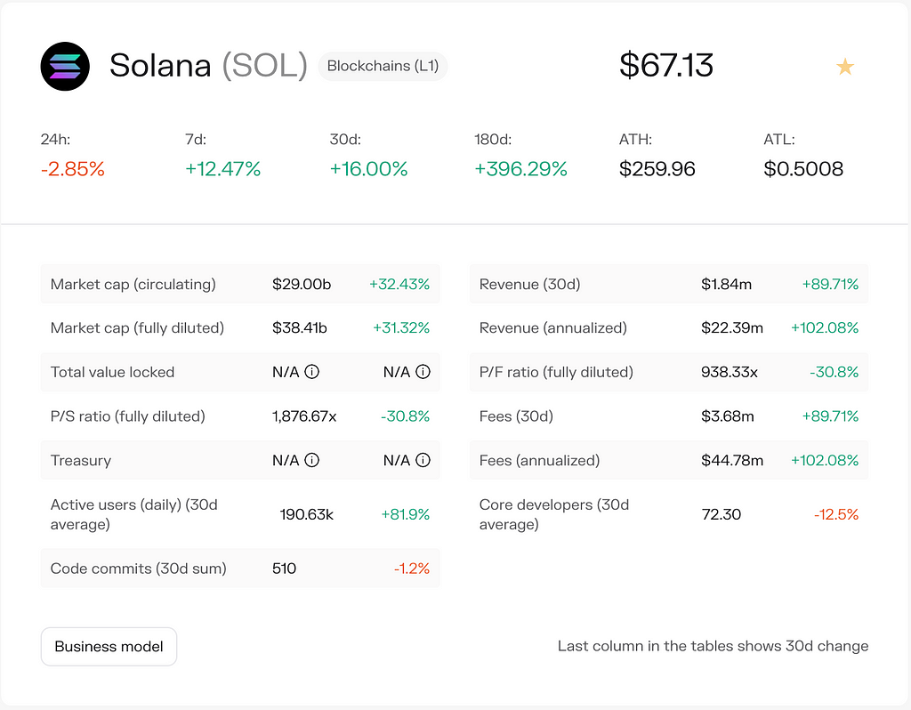Select the 7d change +12.47%
This screenshot has height=710, width=911.
pos(223,169)
